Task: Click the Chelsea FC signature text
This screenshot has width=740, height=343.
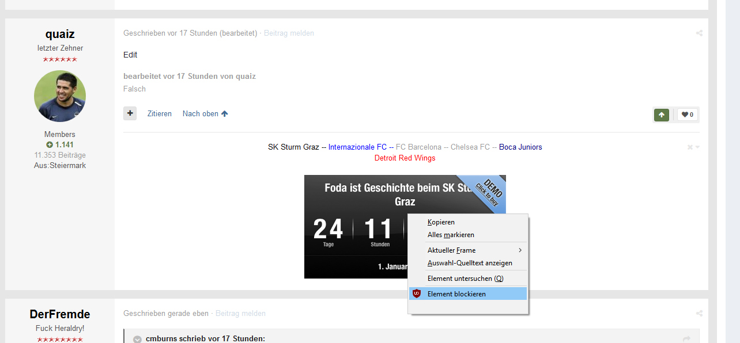Action: [x=470, y=147]
